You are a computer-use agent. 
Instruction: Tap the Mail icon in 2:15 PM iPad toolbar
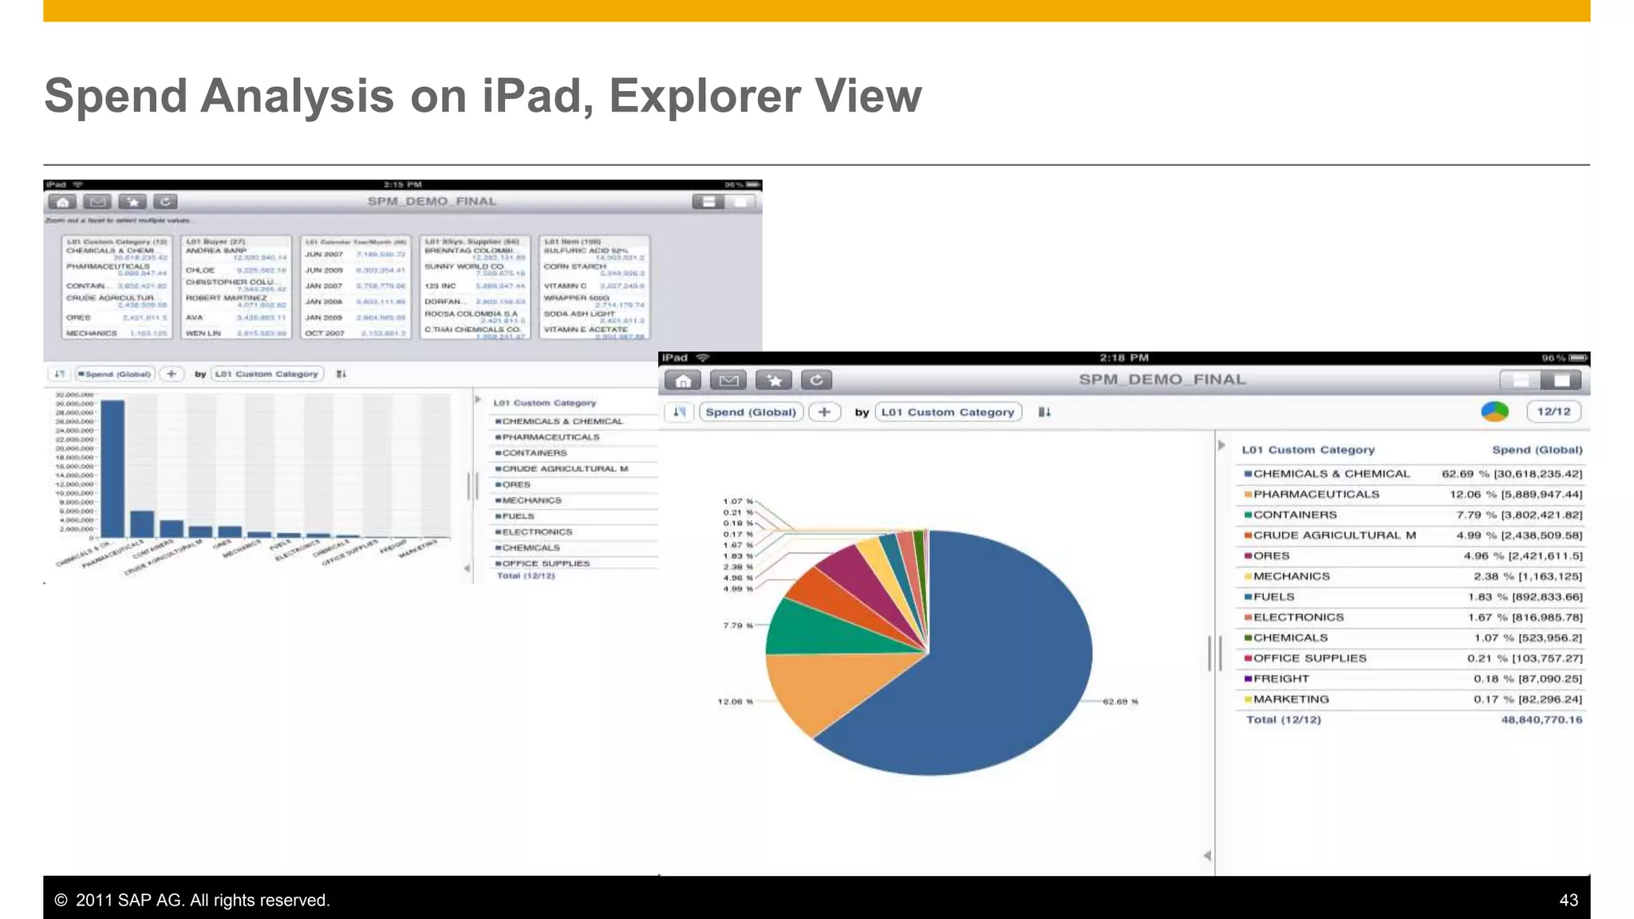pos(97,202)
